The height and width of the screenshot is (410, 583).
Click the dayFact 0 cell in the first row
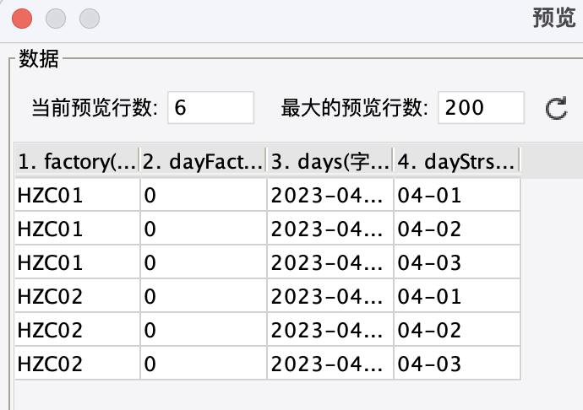point(203,195)
